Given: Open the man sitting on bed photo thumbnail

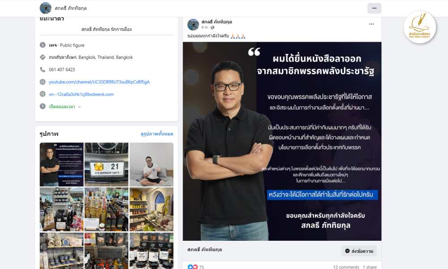Looking at the screenshot, I should [151, 165].
